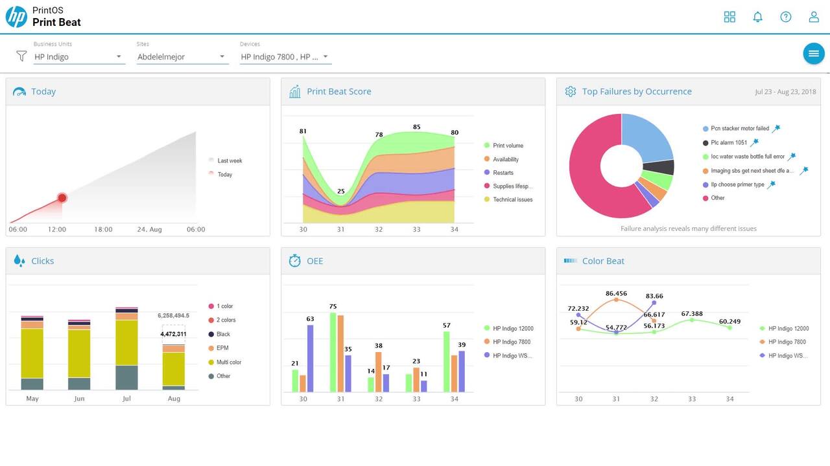The height and width of the screenshot is (466, 830).
Task: Click the Jul 23 - Aug 23, 2018 date range
Action: [x=785, y=92]
